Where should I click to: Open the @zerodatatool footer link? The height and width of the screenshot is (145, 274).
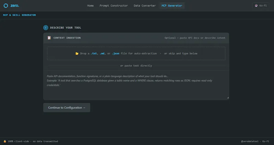(x=250, y=141)
